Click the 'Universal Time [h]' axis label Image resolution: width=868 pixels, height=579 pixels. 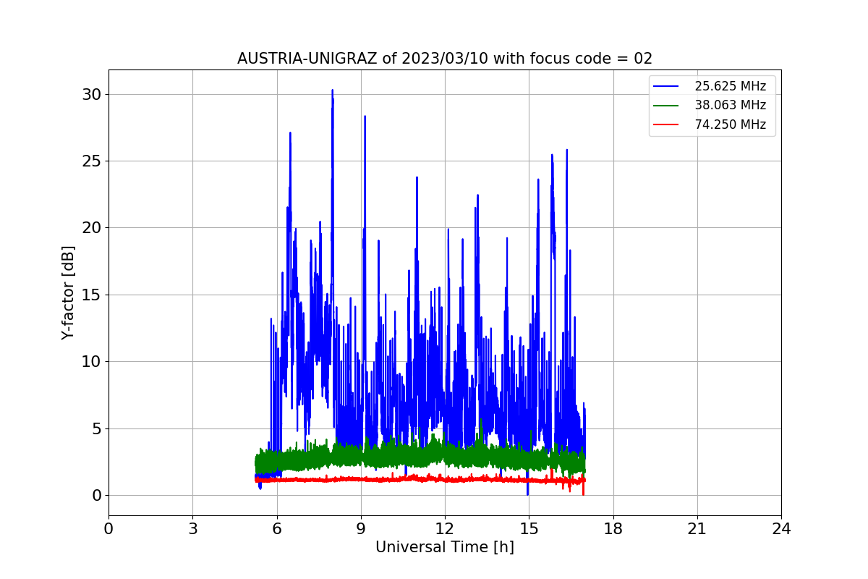tap(445, 547)
